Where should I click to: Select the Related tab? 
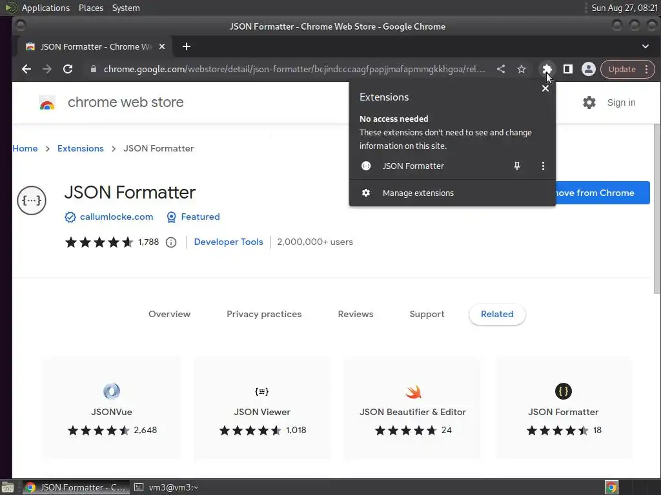click(497, 314)
